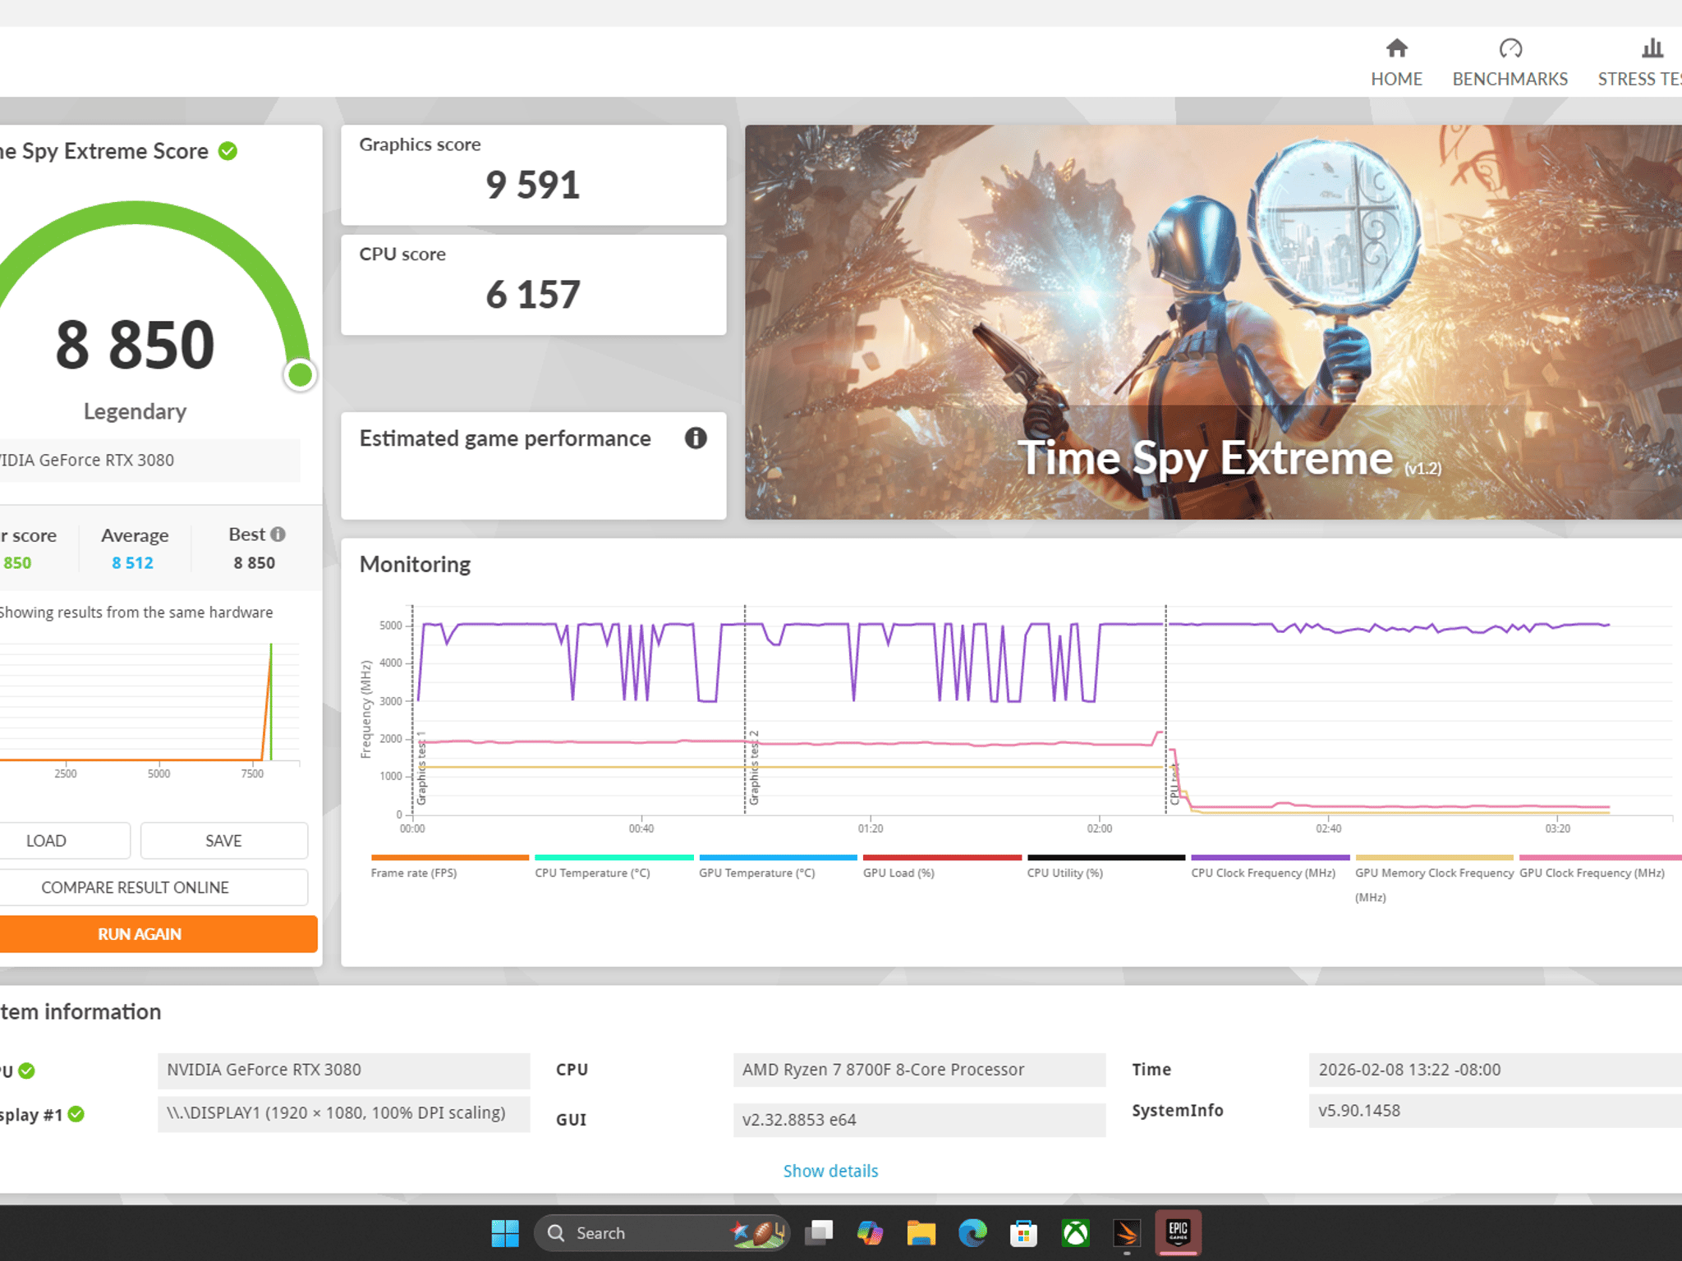
Task: Toggle CPU Utility (%) legend item
Action: 1105,867
